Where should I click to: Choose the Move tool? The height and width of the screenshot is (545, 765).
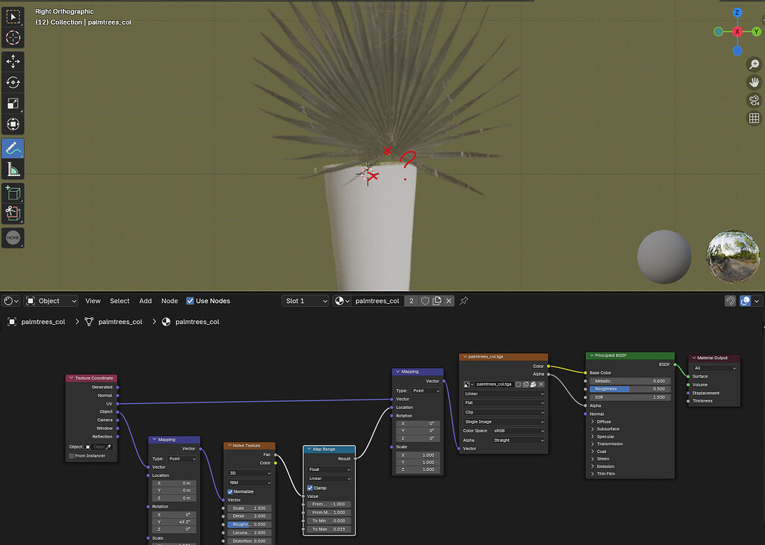coord(13,61)
